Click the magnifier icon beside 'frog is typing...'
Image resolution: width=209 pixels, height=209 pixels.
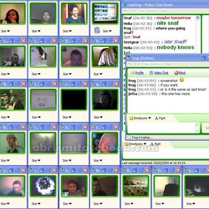point(129,137)
